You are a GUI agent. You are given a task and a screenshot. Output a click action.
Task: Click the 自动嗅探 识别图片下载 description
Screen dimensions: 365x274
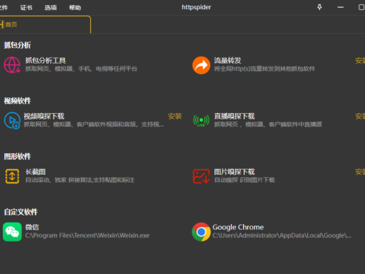(x=245, y=180)
